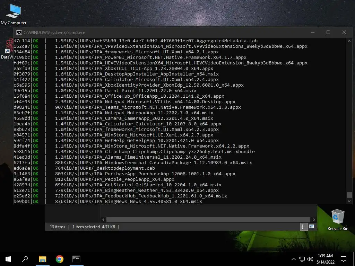
Task: Click the People_PeopleApp_x64.appx line
Action: pos(94,179)
